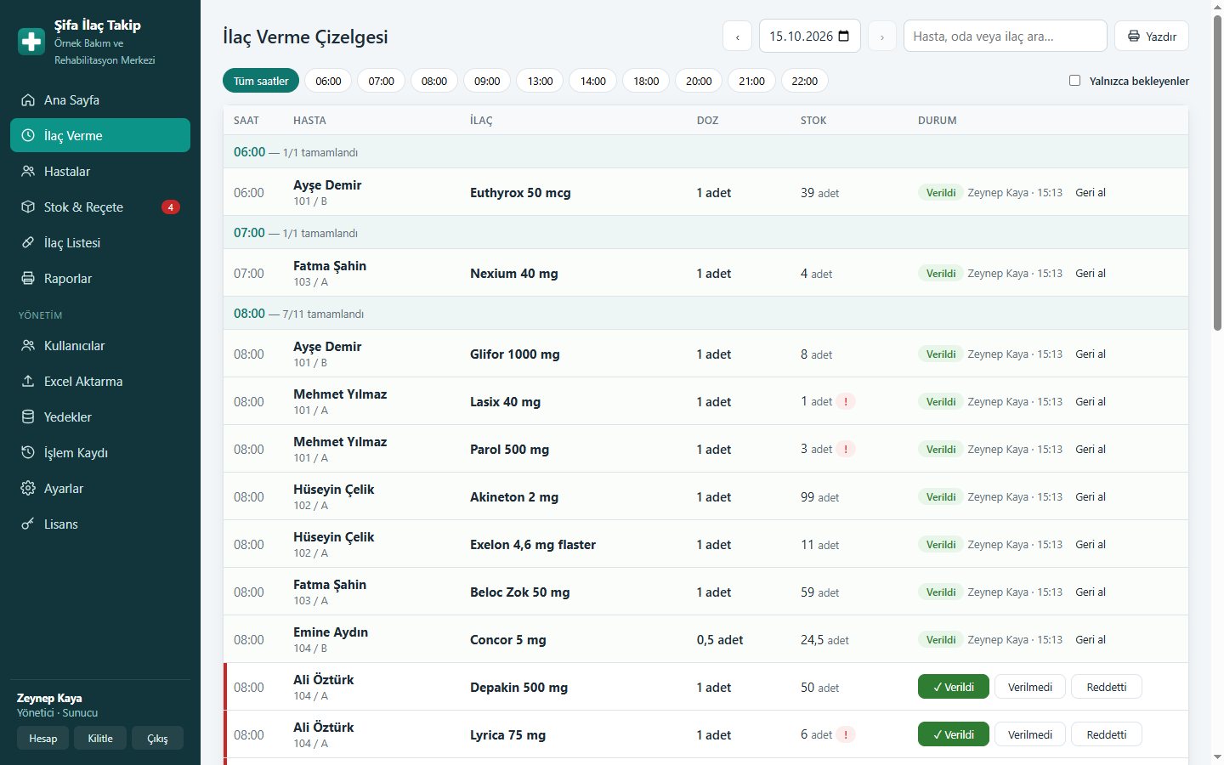Go to previous day arrow
The width and height of the screenshot is (1224, 765).
pos(737,37)
